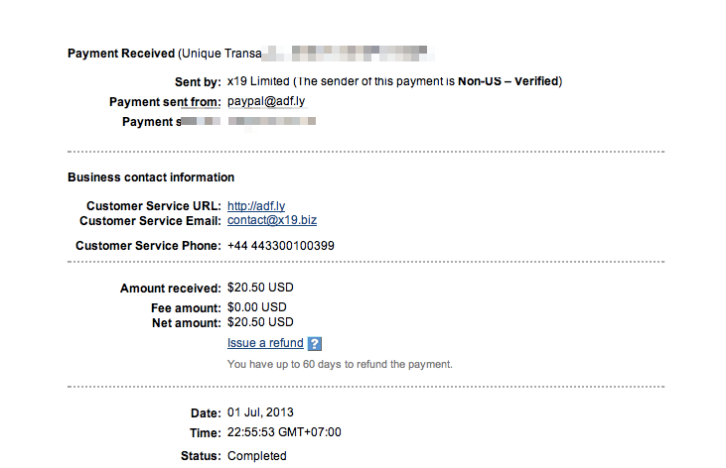This screenshot has width=726, height=468.
Task: Click the help question mark icon
Action: (x=314, y=344)
